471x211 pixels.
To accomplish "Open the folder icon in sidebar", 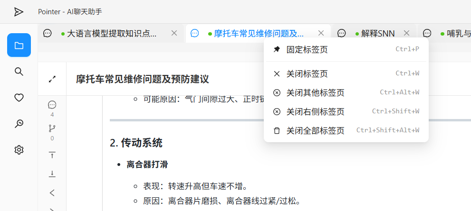I will pyautogui.click(x=19, y=46).
